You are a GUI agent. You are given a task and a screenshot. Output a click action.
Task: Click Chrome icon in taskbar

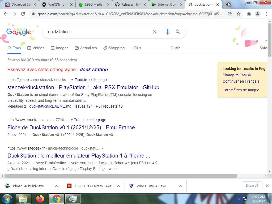pyautogui.click(x=56, y=199)
